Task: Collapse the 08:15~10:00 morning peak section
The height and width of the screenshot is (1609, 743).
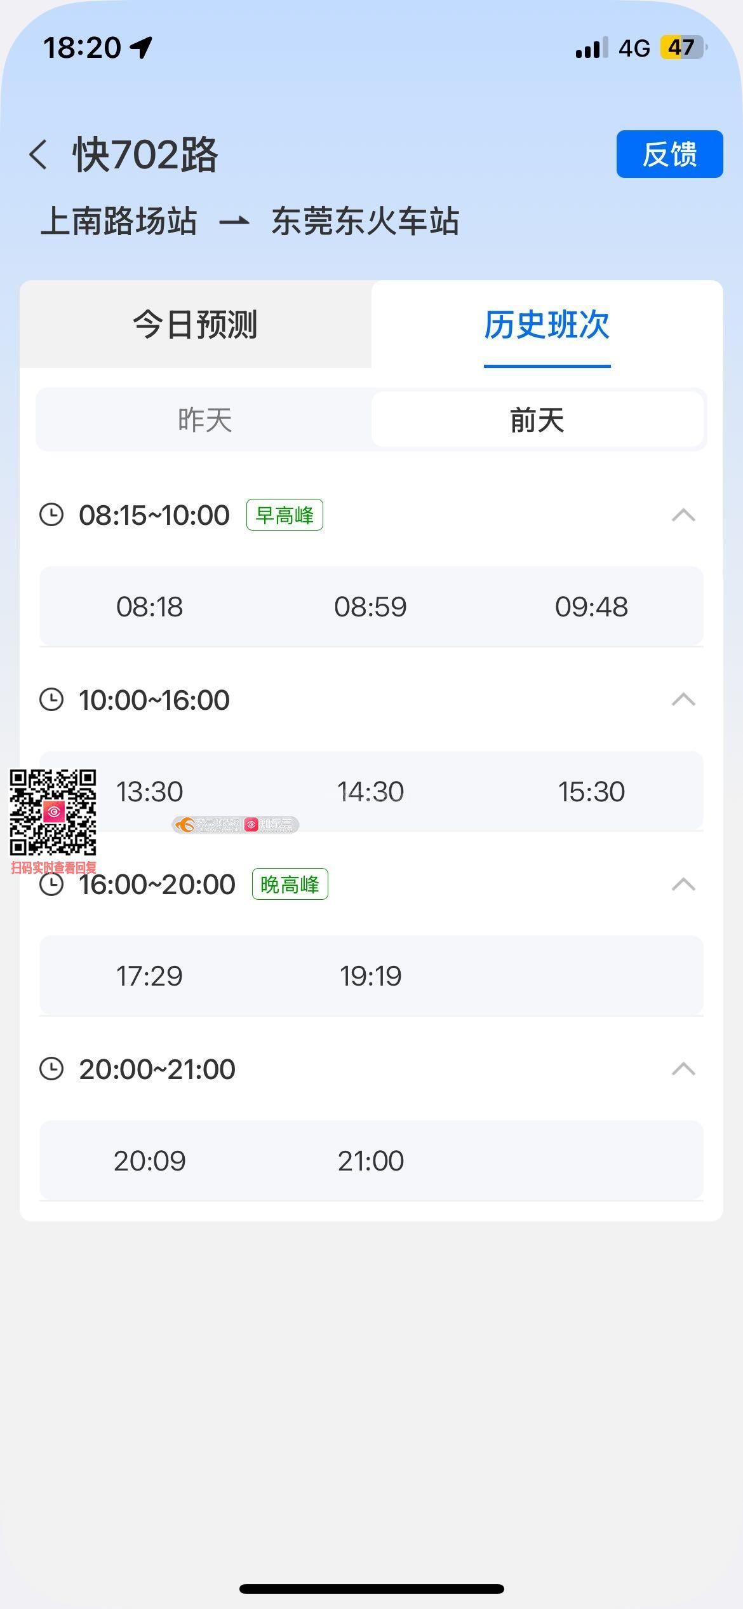Action: [x=683, y=515]
